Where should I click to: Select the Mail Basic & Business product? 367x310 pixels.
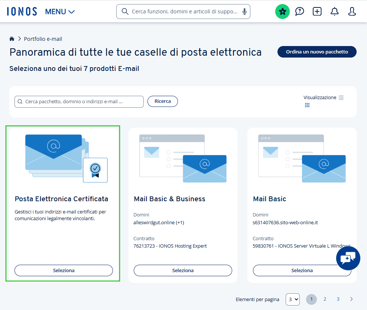(183, 270)
